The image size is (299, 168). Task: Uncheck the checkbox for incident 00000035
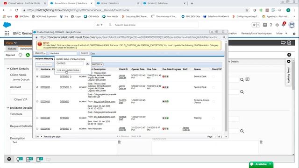[x=37, y=87]
